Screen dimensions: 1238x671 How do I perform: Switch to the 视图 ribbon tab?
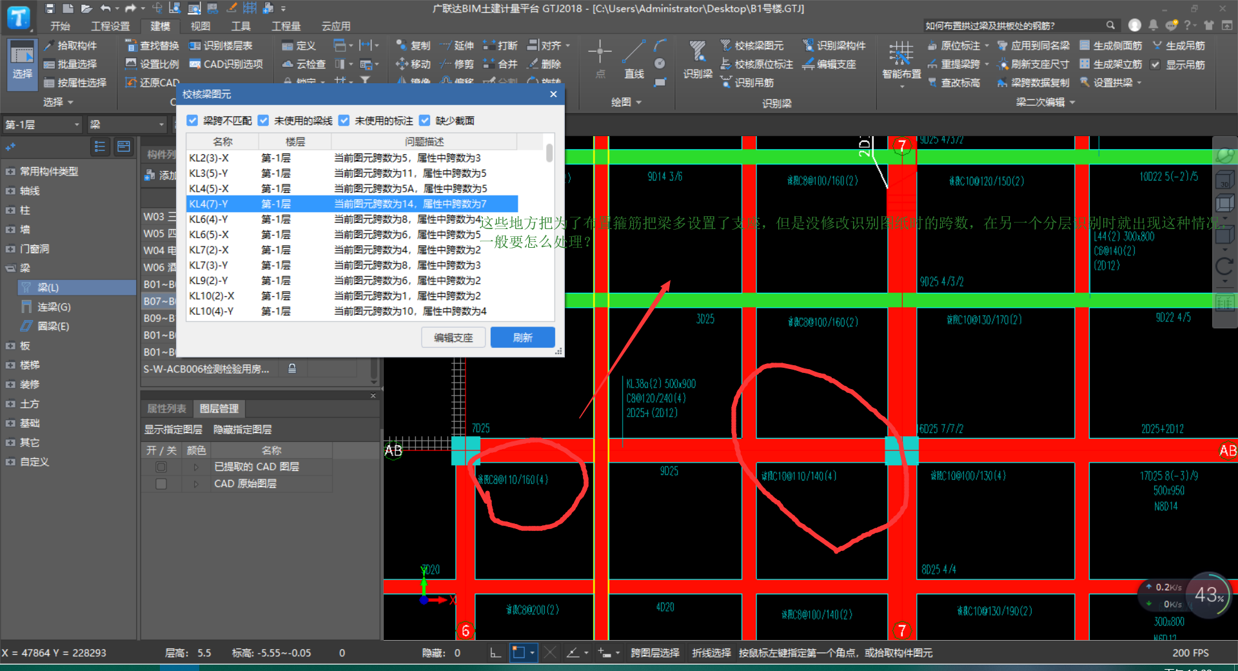pyautogui.click(x=201, y=26)
